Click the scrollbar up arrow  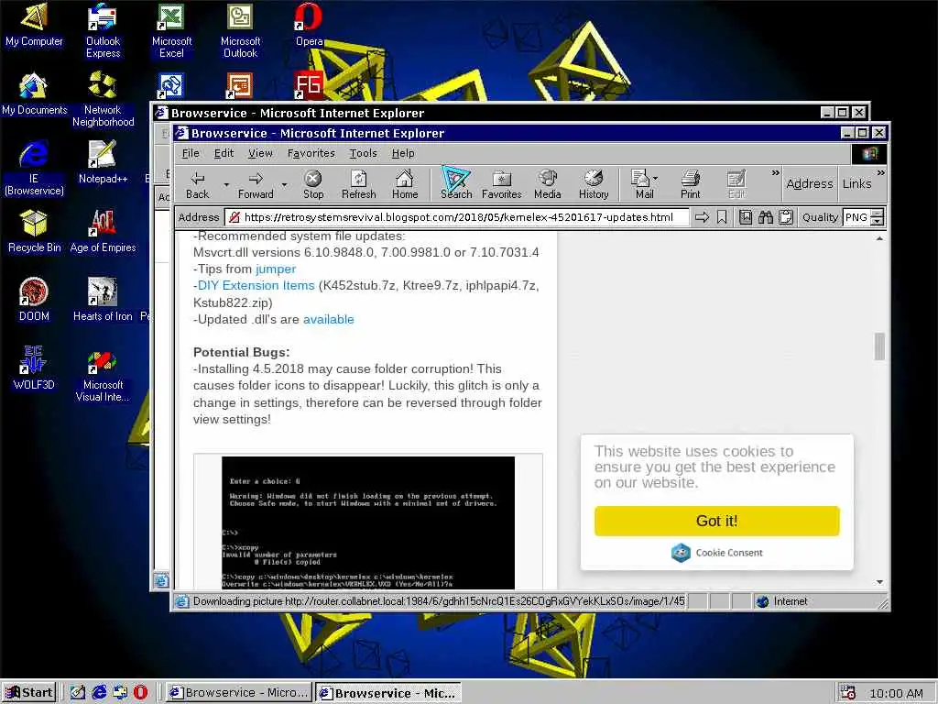(x=879, y=239)
